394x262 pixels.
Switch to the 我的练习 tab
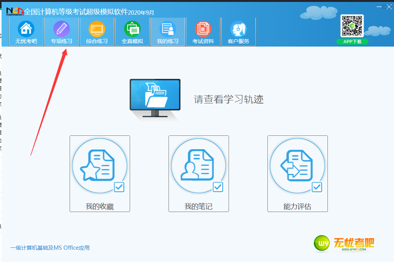point(167,32)
